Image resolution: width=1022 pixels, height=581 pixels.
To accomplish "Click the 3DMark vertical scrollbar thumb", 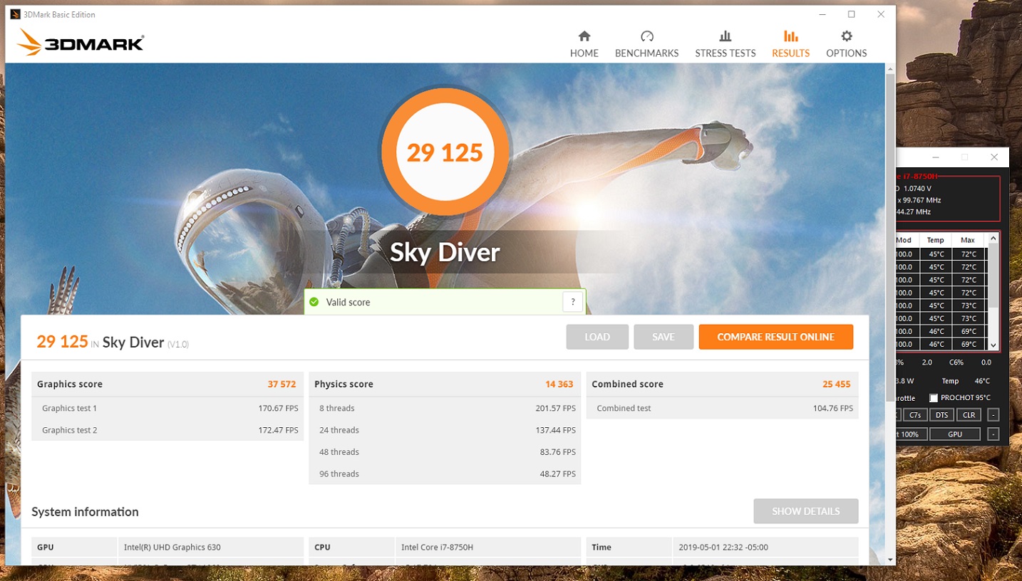I will (889, 237).
